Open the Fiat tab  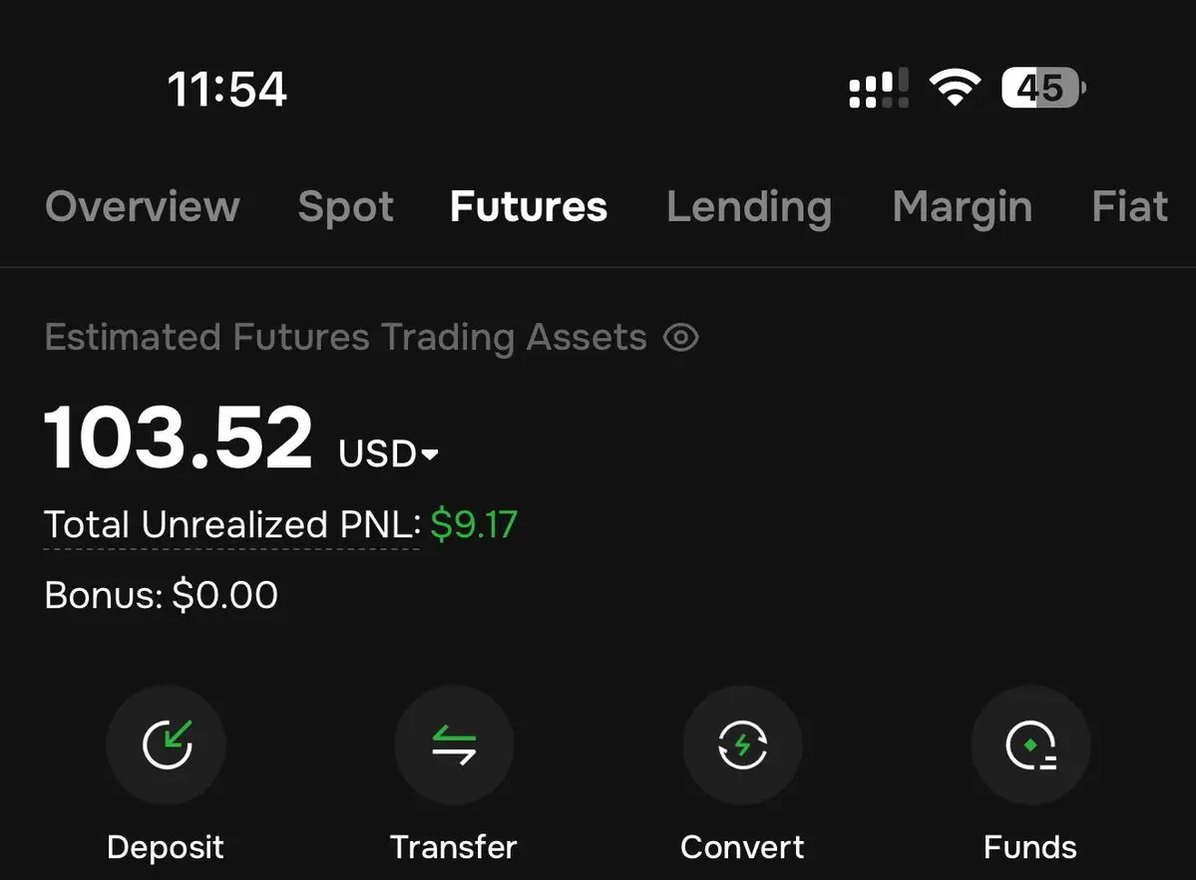pos(1129,206)
